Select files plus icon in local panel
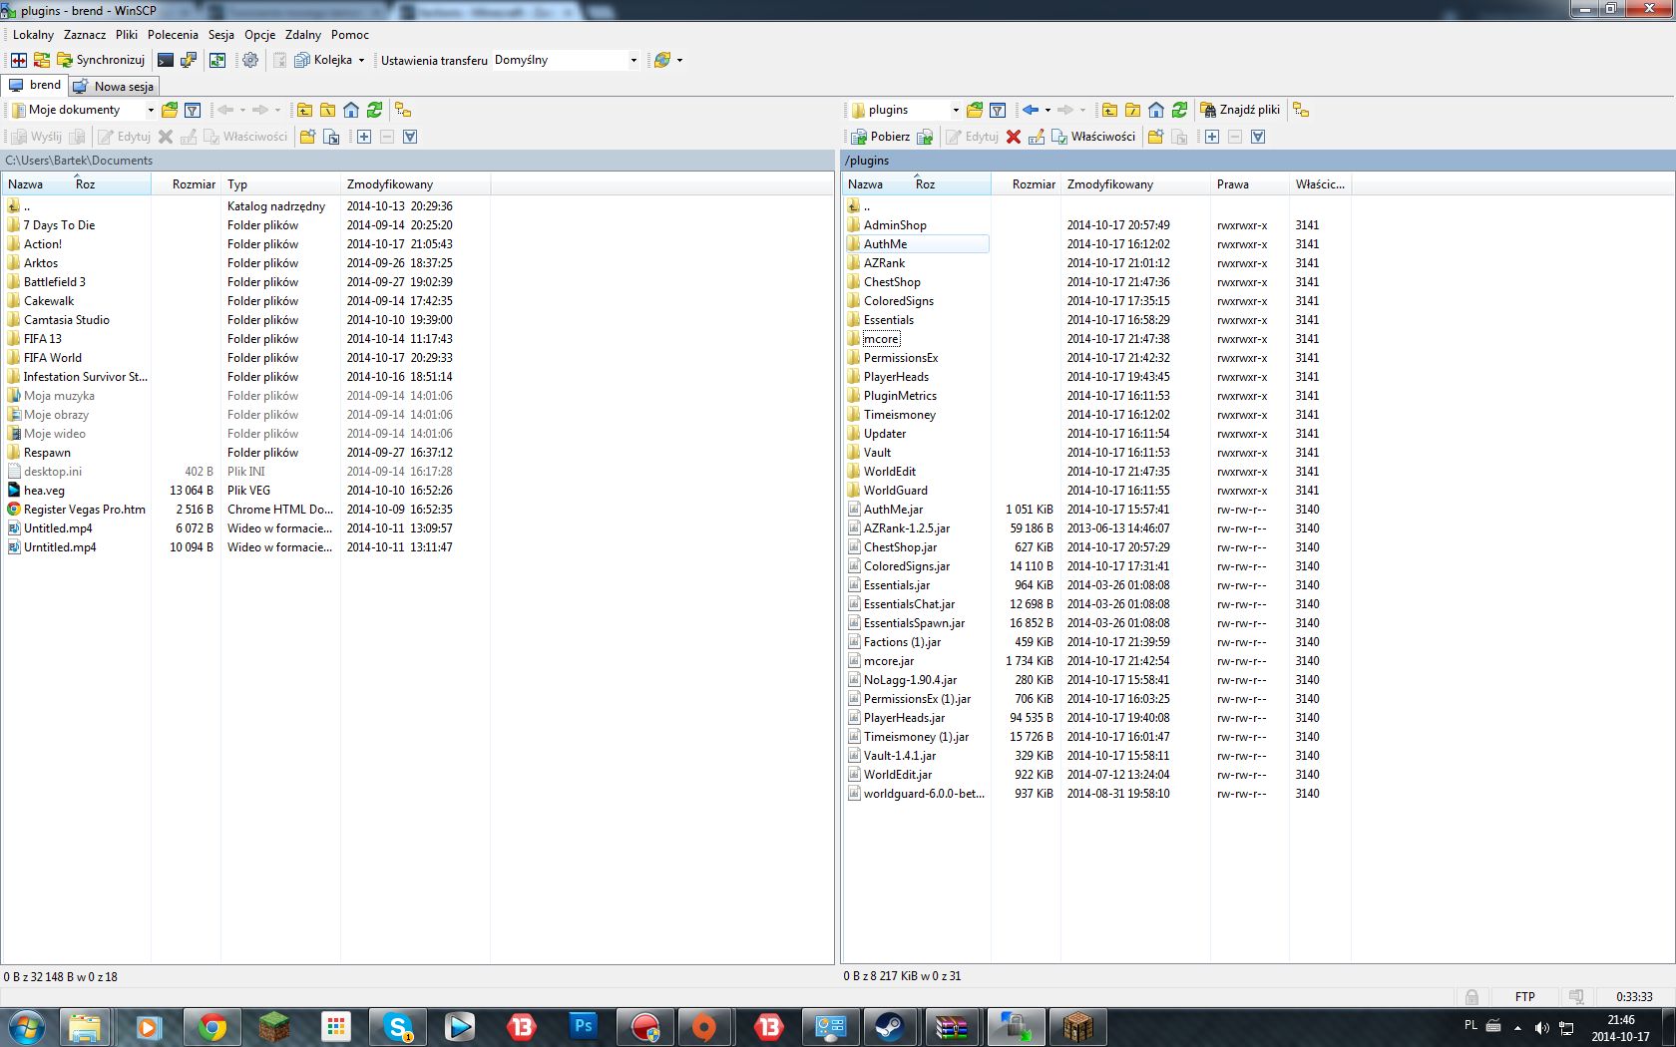1676x1047 pixels. pyautogui.click(x=364, y=137)
